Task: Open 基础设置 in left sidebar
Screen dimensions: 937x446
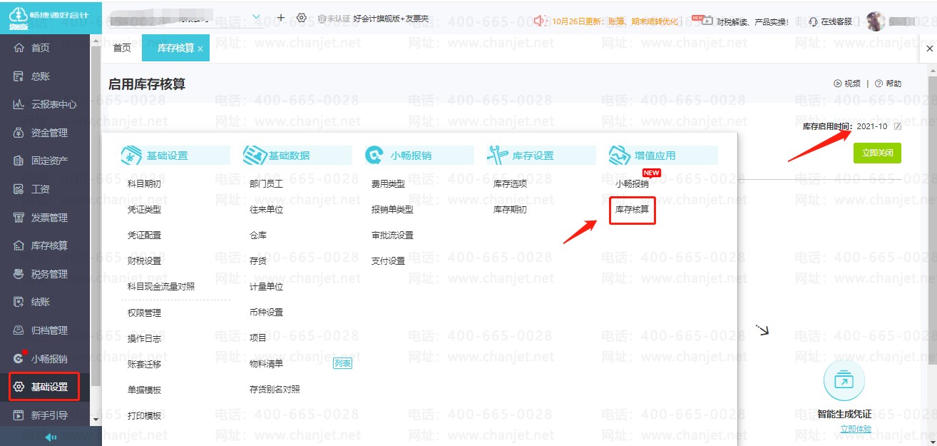Action: (x=49, y=387)
